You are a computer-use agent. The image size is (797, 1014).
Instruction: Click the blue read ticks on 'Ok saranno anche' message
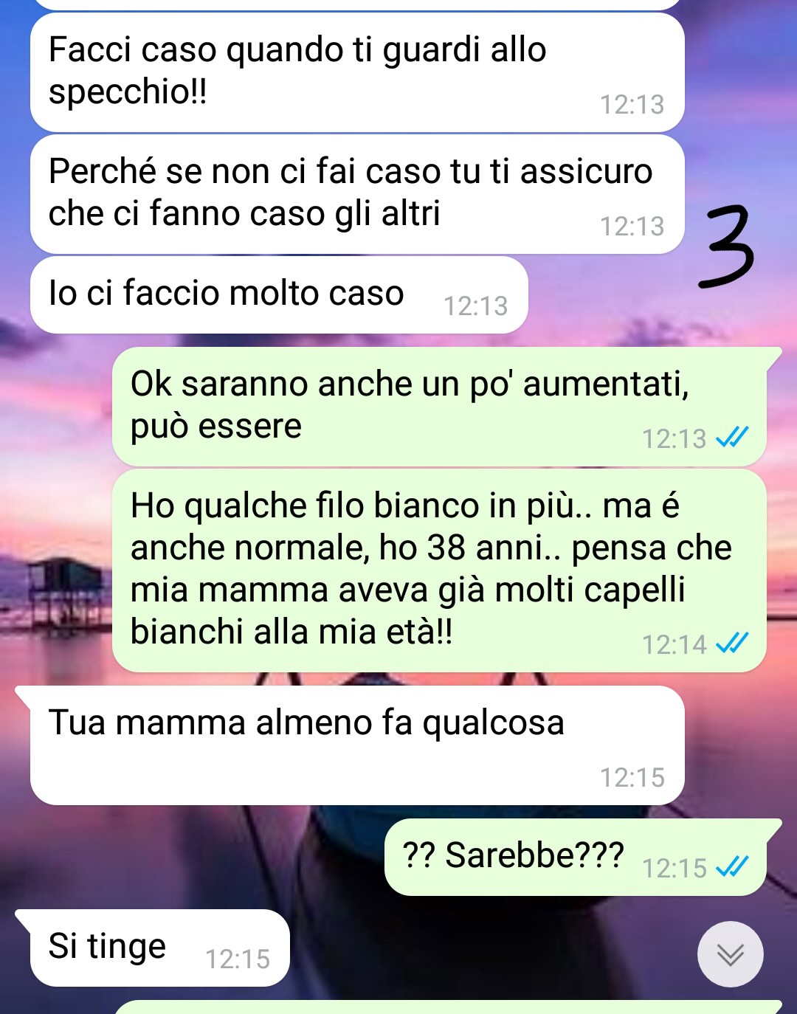point(732,438)
